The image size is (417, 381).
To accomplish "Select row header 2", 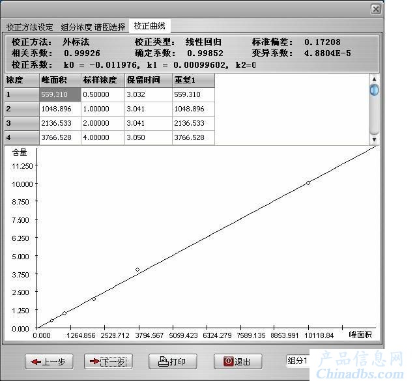I will point(22,109).
